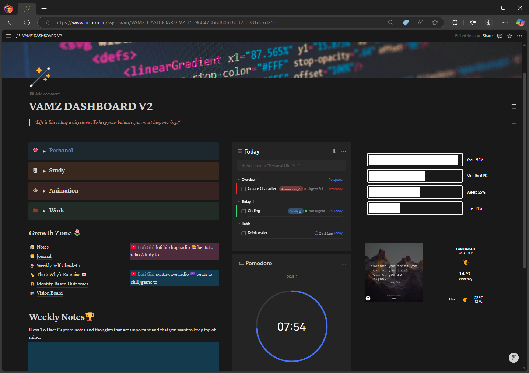Open the Notes page link
Viewport: 529px width, 373px height.
(x=42, y=247)
